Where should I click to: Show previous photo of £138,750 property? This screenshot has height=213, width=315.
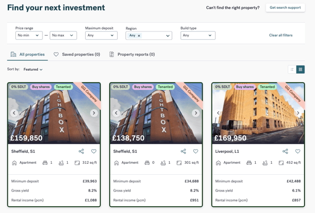point(116,113)
